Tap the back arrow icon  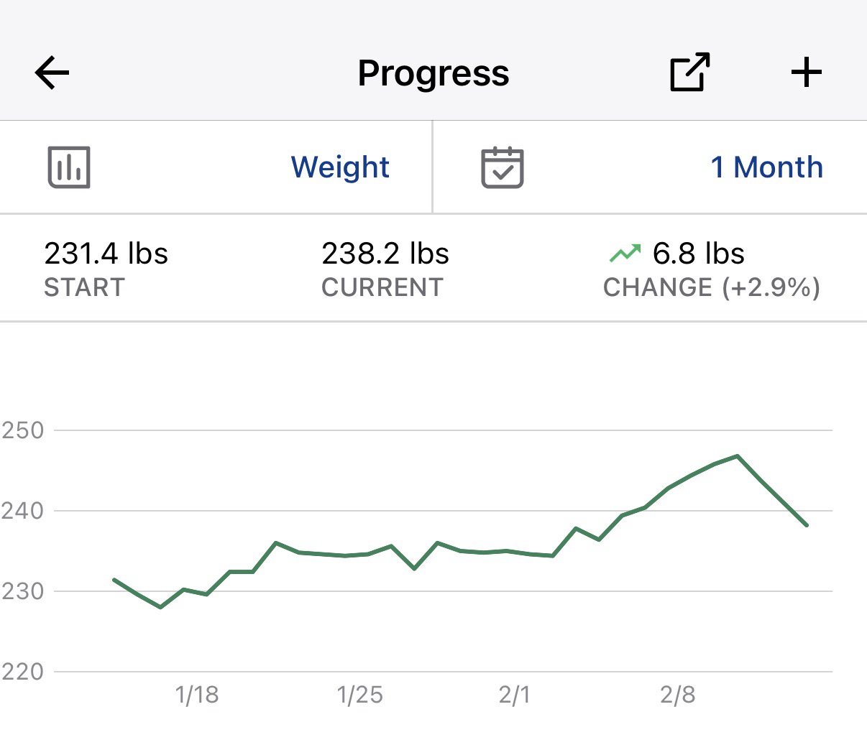click(x=52, y=73)
